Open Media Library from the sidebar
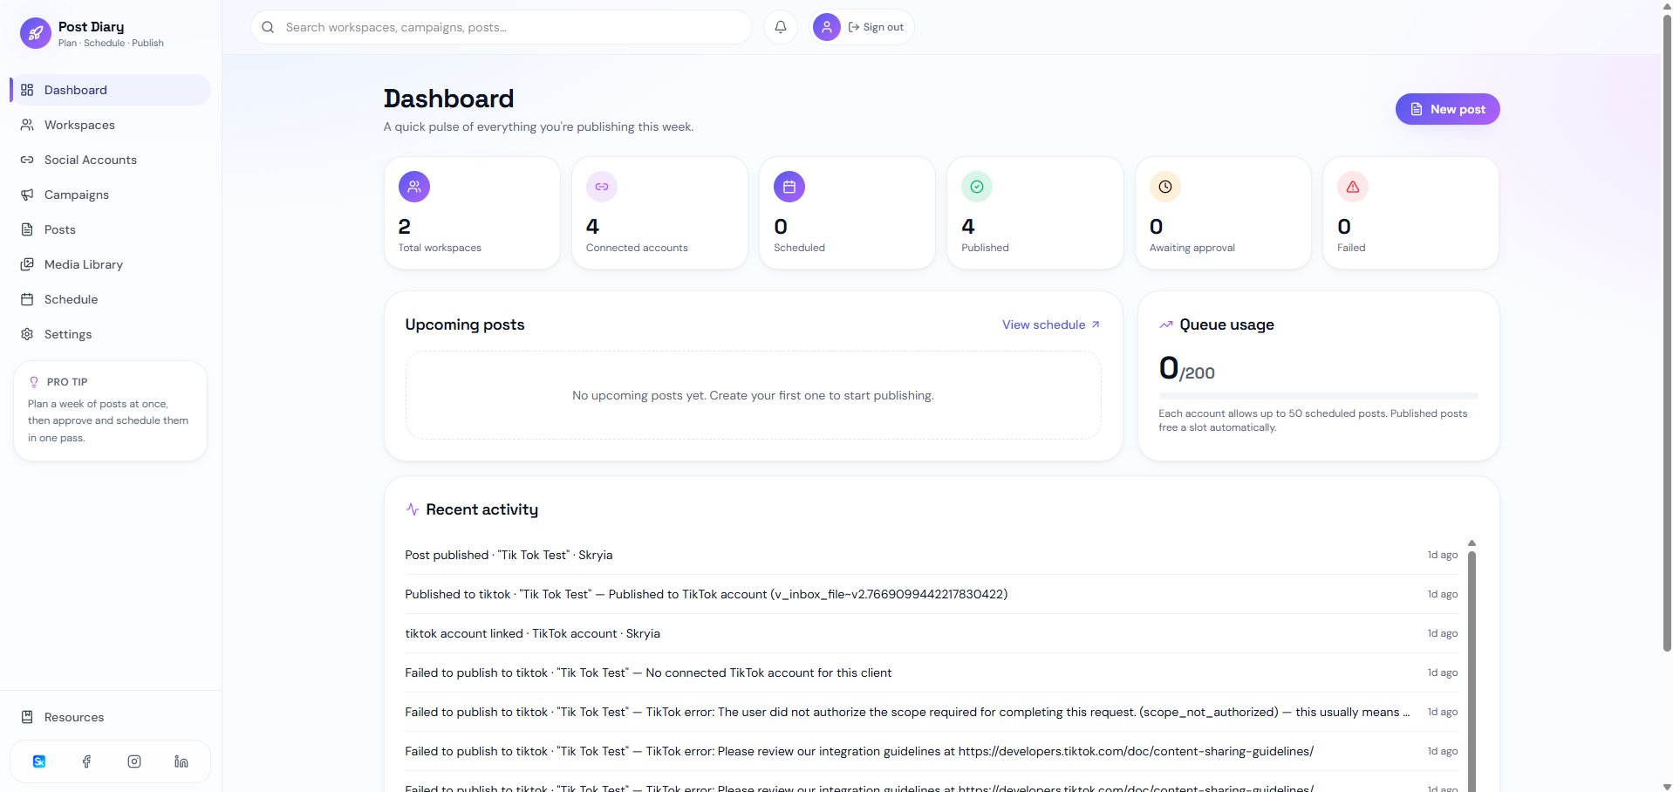 coord(110,264)
